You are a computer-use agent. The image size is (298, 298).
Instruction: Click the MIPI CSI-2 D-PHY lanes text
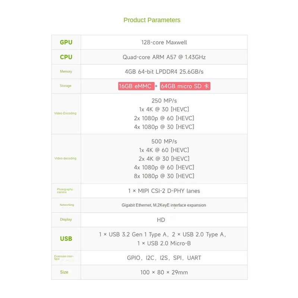(164, 191)
